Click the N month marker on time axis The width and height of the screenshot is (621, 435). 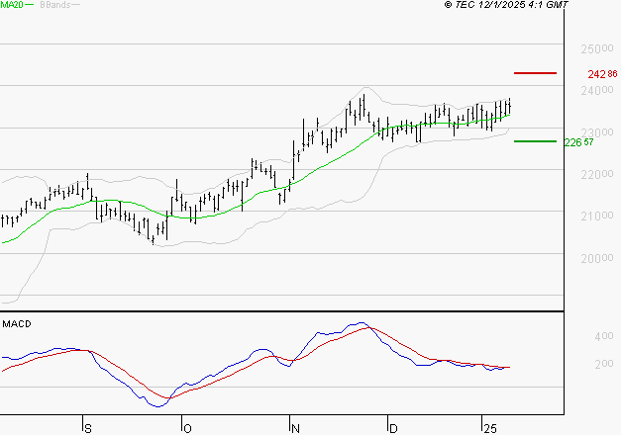[x=295, y=429]
